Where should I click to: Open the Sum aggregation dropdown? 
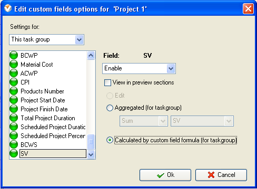click(x=144, y=121)
